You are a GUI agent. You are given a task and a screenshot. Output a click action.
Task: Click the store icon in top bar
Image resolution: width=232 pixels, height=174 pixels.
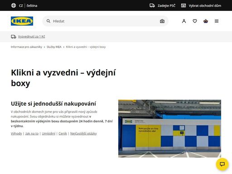click(184, 5)
